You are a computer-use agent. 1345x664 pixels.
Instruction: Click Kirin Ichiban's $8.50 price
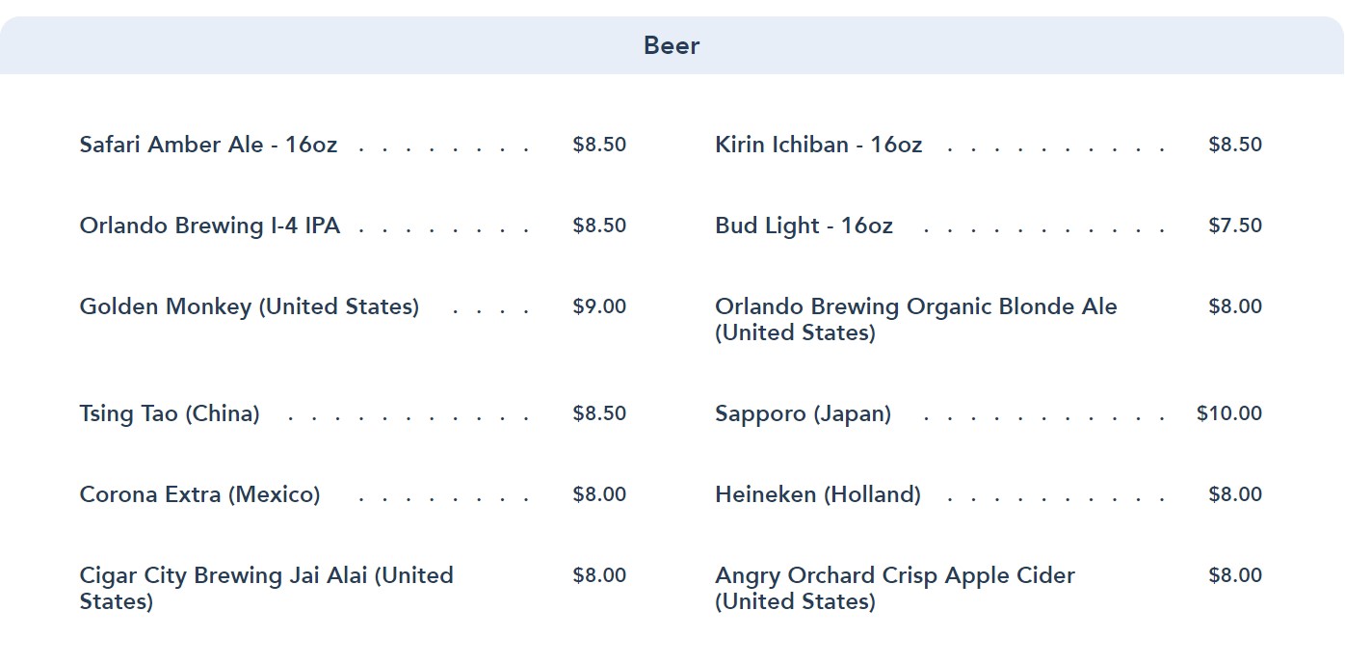tap(1234, 145)
